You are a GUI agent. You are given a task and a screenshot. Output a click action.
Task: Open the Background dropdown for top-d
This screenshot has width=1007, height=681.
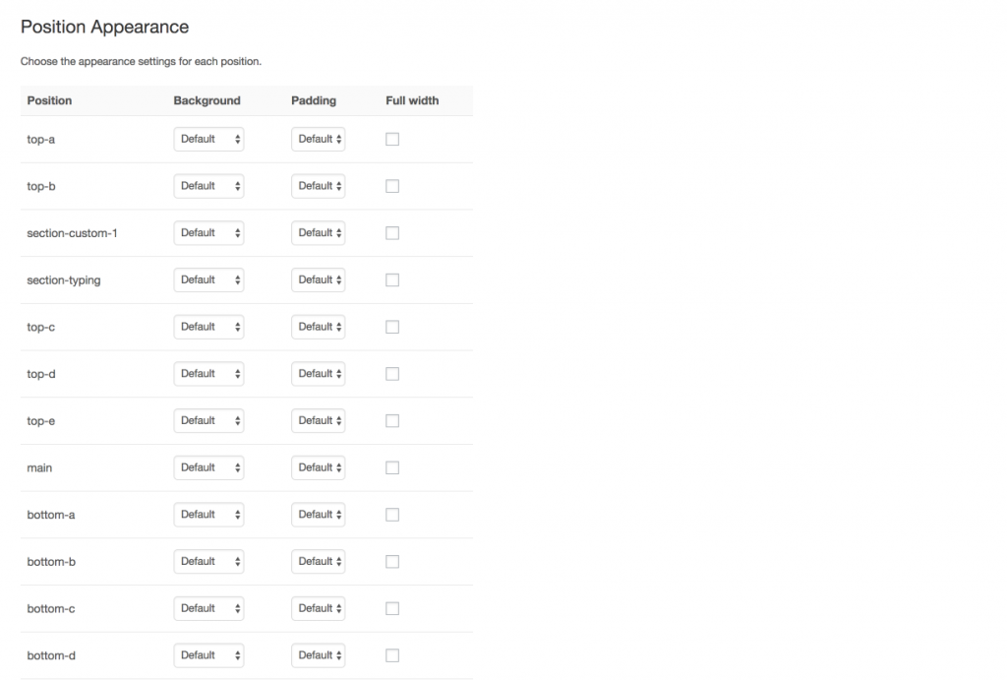pos(208,373)
